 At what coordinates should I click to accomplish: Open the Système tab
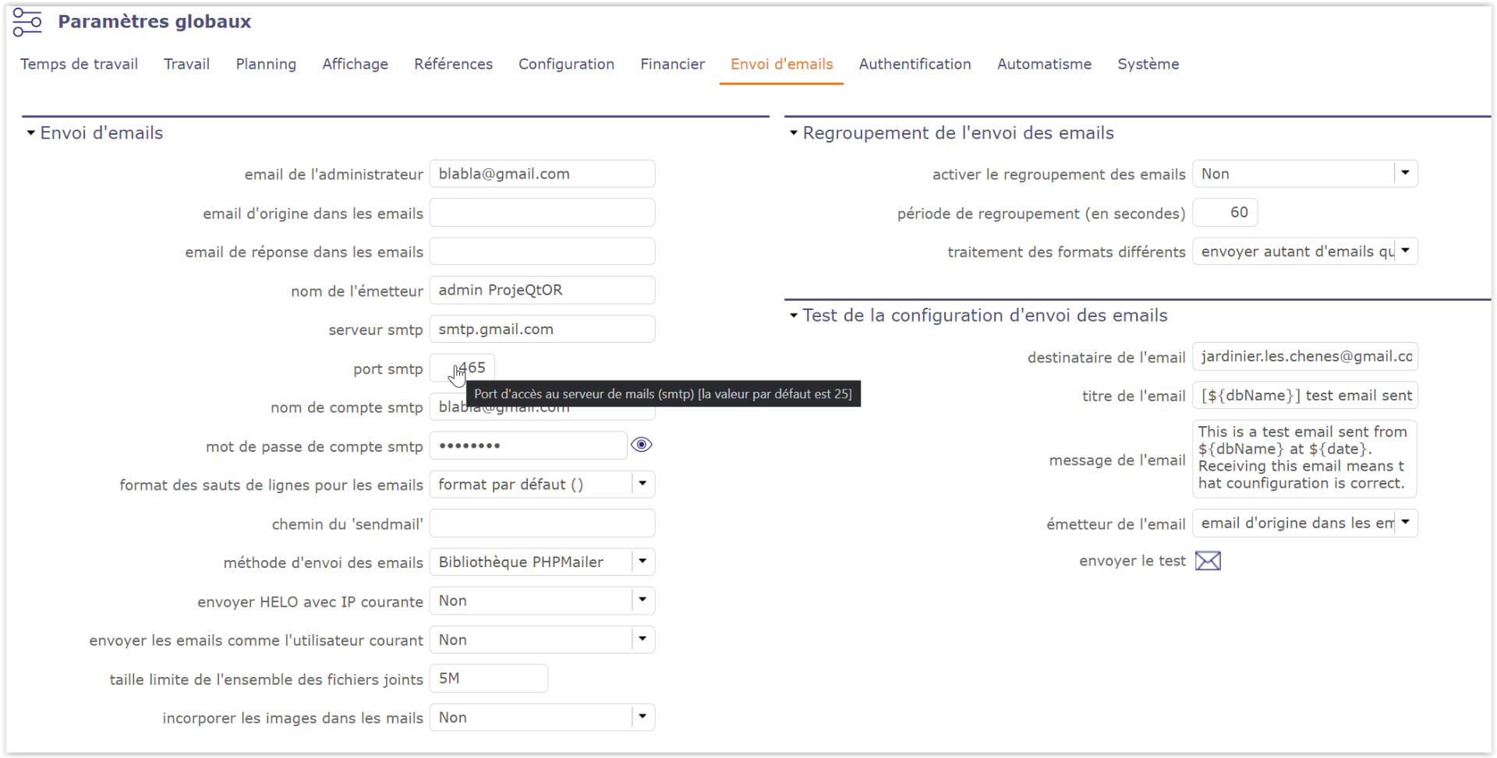pyautogui.click(x=1148, y=64)
